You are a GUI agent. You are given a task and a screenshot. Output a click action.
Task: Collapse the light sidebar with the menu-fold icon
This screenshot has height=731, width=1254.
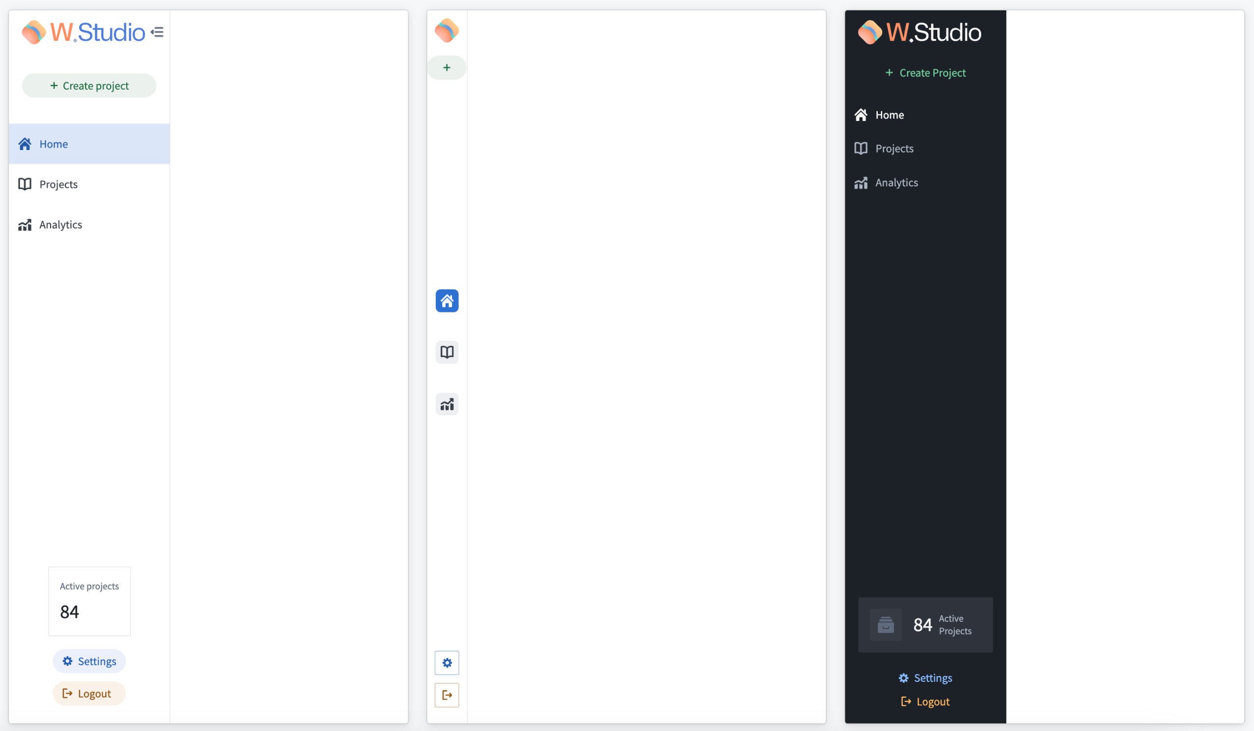point(157,32)
